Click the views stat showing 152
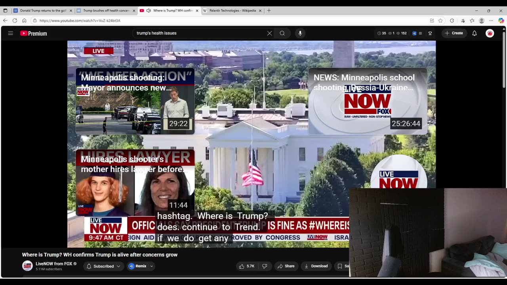This screenshot has width=507, height=285. [402, 33]
